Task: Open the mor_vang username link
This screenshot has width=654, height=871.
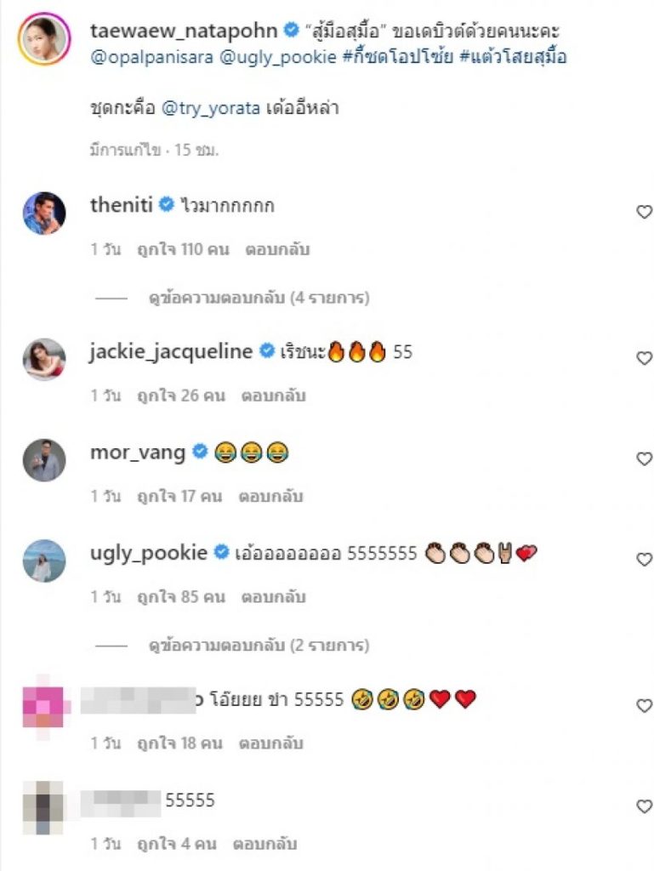Action: click(x=138, y=453)
